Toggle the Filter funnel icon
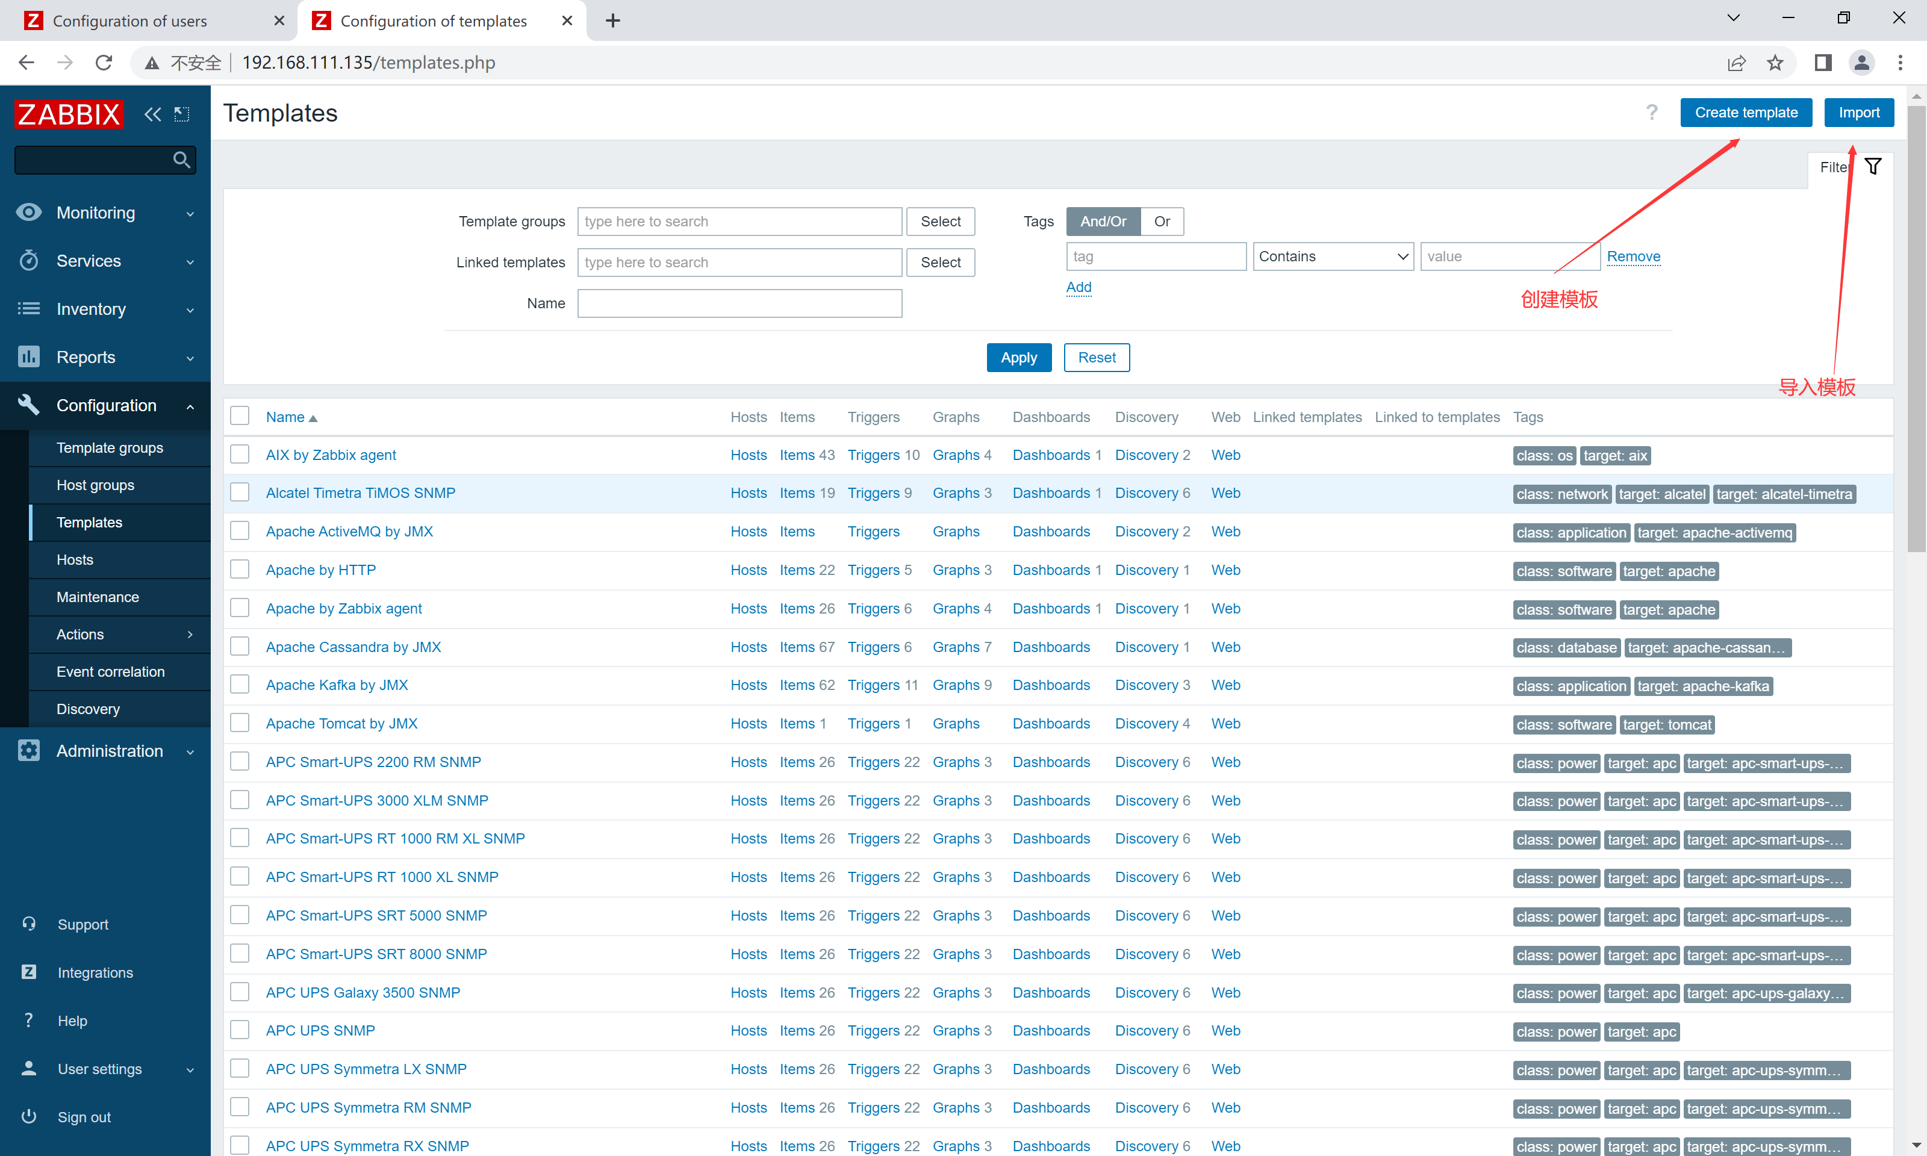 (1873, 167)
